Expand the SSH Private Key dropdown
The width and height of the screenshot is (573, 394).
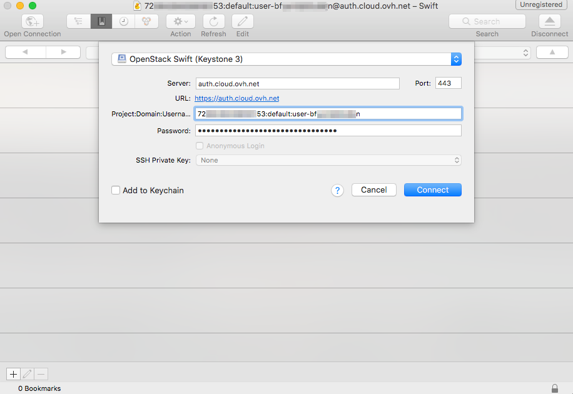tap(328, 160)
